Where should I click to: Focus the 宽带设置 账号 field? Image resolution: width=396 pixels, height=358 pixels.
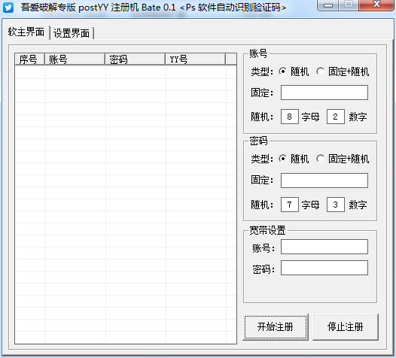[324, 247]
